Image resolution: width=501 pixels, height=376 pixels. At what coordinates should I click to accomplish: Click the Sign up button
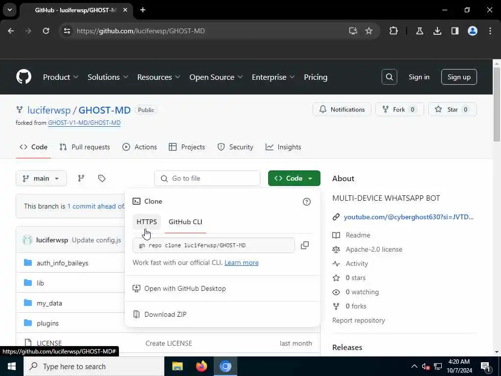click(x=459, y=77)
